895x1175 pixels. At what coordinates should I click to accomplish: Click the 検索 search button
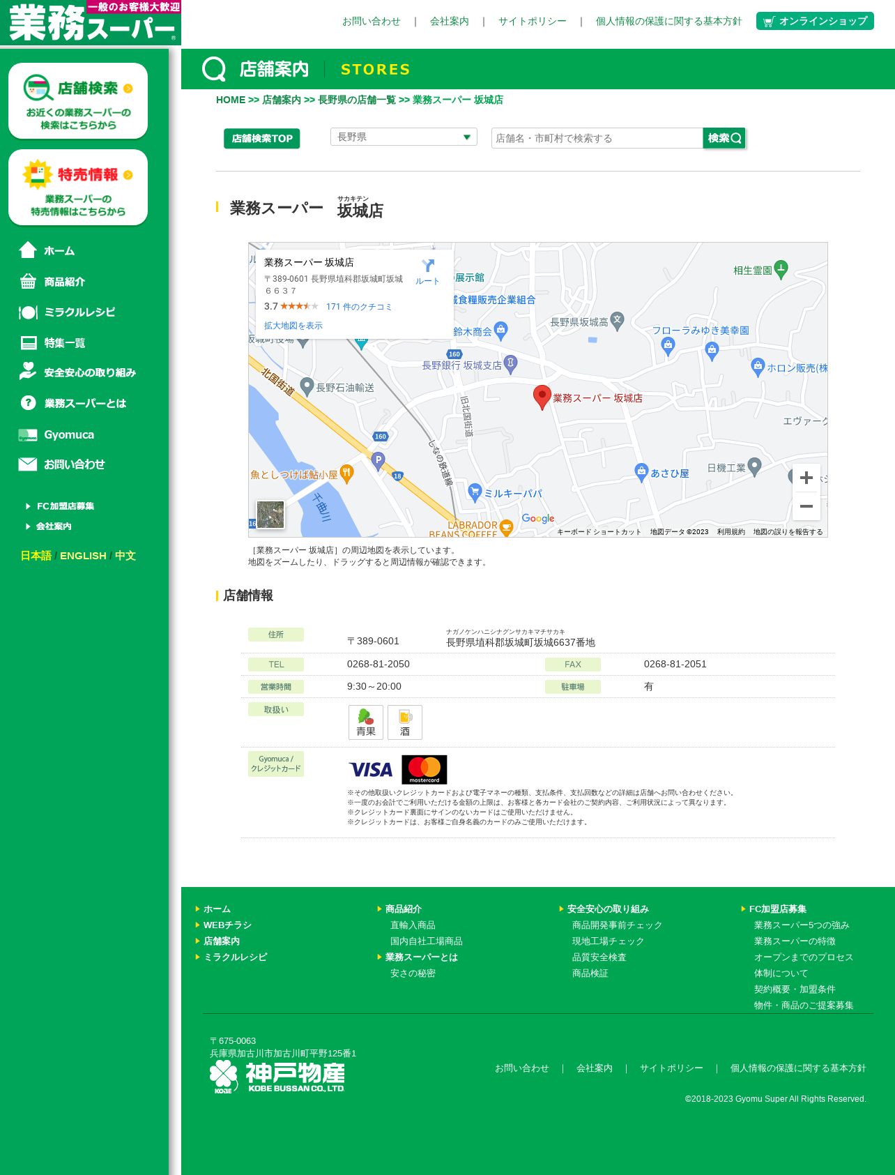click(x=724, y=138)
